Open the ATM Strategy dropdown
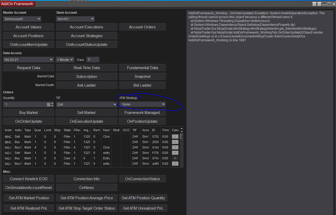The height and width of the screenshot is (215, 336). tap(142, 104)
